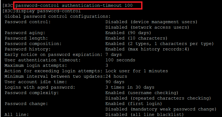Click the Lock user for 1 minutes text
222x117 pixels.
(x=136, y=71)
